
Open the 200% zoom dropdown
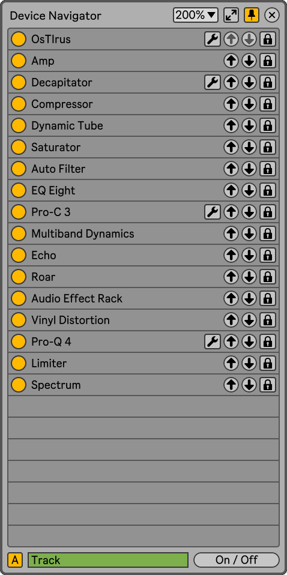[196, 15]
